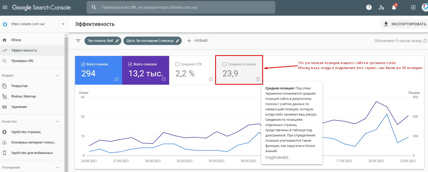
Task: Click help icon on 'Всего кликов' card
Action: pyautogui.click(x=117, y=79)
